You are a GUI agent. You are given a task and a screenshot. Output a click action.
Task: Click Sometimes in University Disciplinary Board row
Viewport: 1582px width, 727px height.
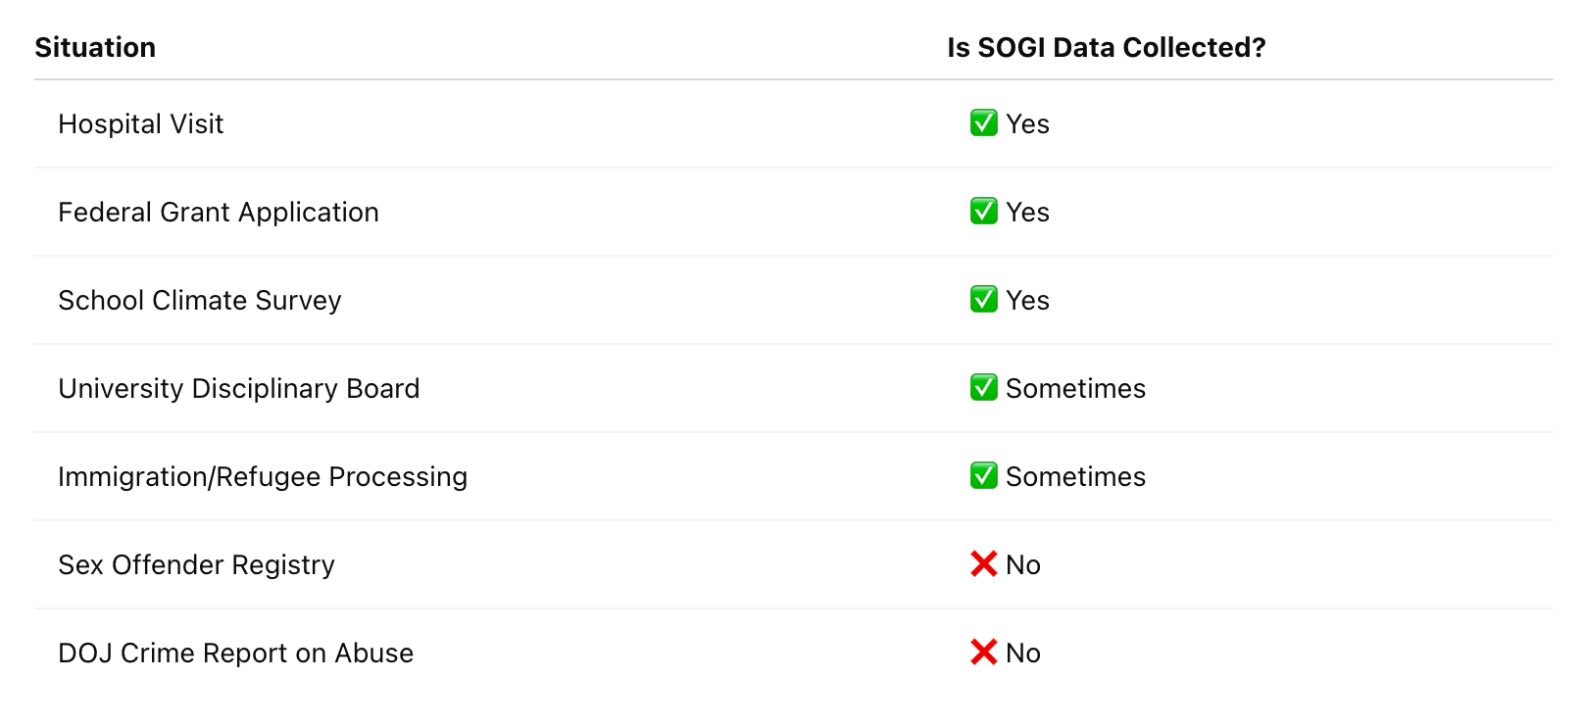(1075, 389)
